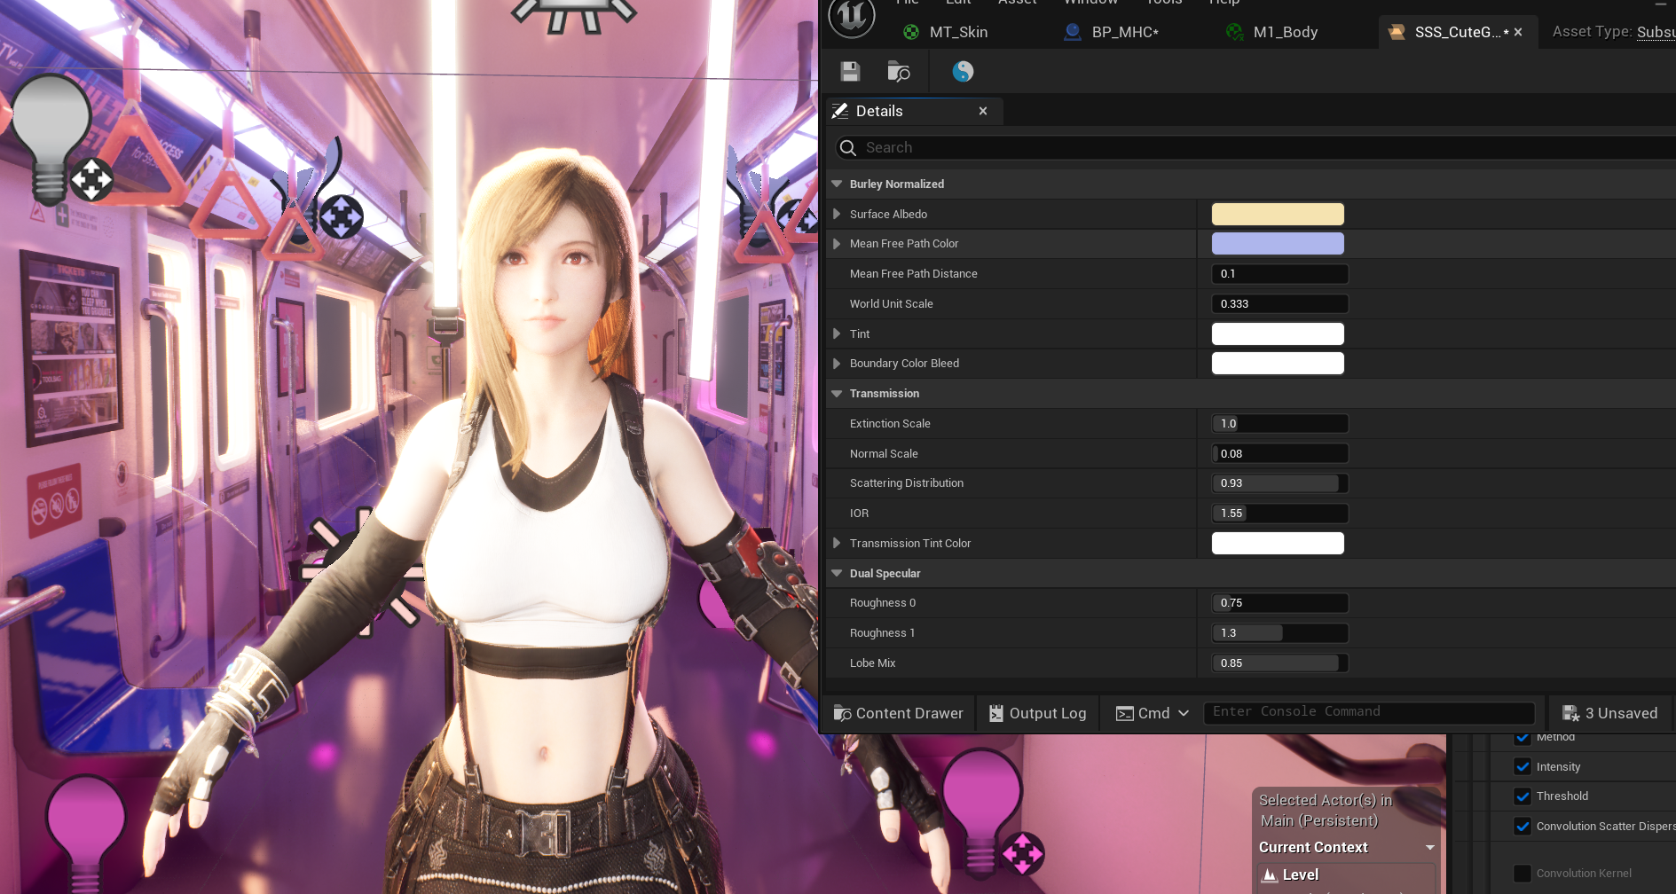Screen dimensions: 1676x894
Task: Click the IOR value field
Action: coord(1279,514)
